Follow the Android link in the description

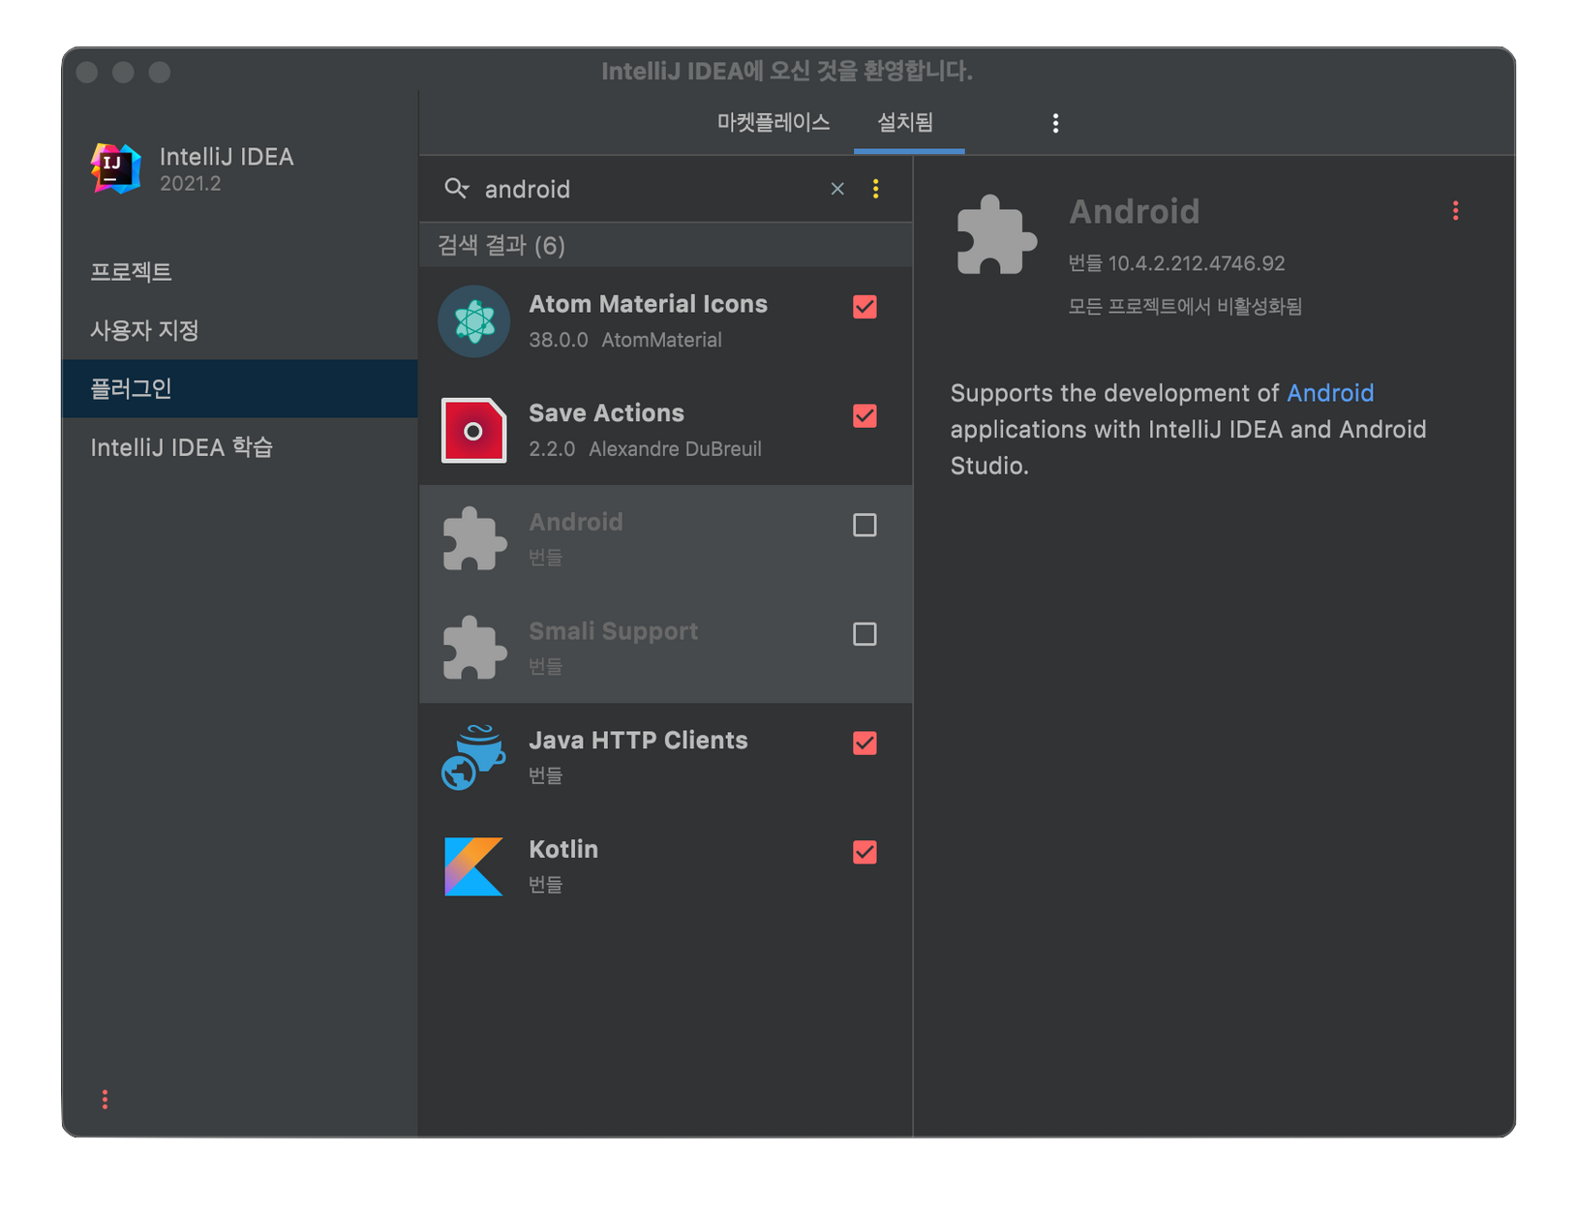[1329, 393]
